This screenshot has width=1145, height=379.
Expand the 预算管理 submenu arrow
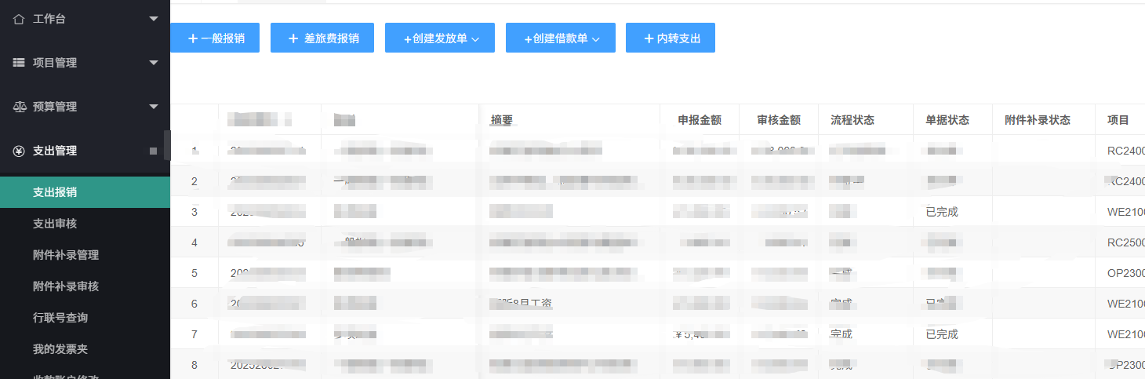154,107
